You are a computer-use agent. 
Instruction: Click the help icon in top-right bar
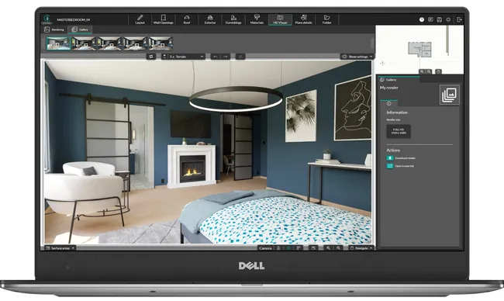(x=422, y=19)
